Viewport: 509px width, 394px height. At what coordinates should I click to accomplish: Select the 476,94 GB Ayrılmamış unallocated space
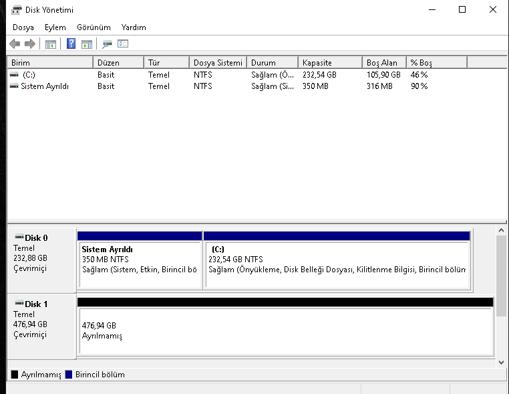tap(285, 330)
